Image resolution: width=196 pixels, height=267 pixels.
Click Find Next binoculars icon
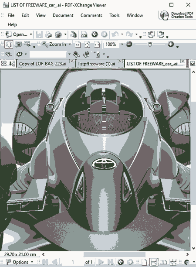pos(86,55)
